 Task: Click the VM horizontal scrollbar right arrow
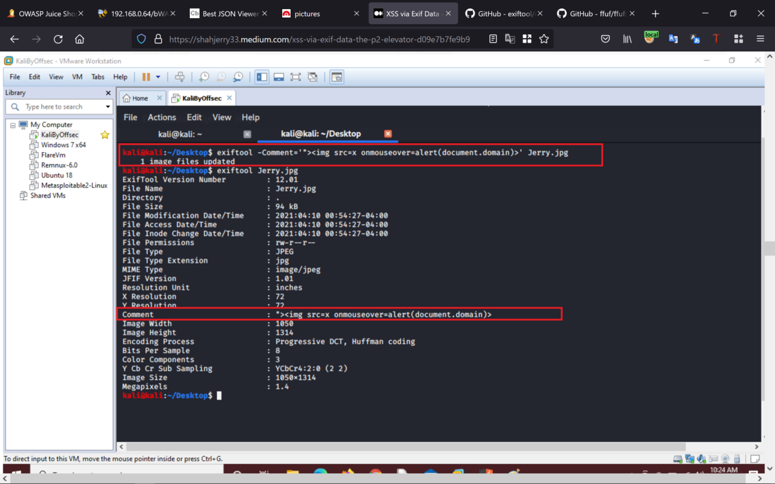pos(756,447)
